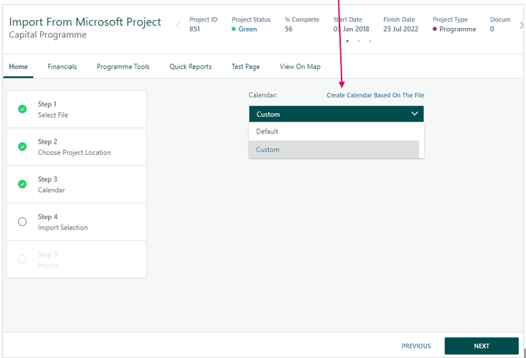Switch to the Financials tab
526x358 pixels.
[62, 66]
